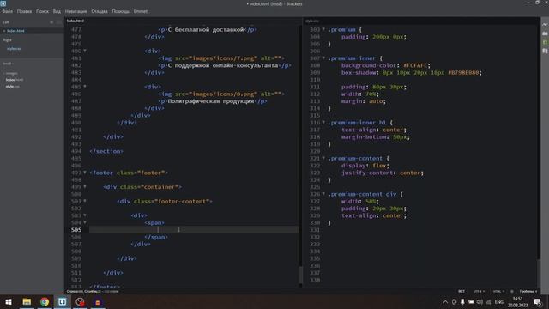This screenshot has width=549, height=309.
Task: Click the green toolbar icon on the right sidebar
Action: [x=545, y=42]
